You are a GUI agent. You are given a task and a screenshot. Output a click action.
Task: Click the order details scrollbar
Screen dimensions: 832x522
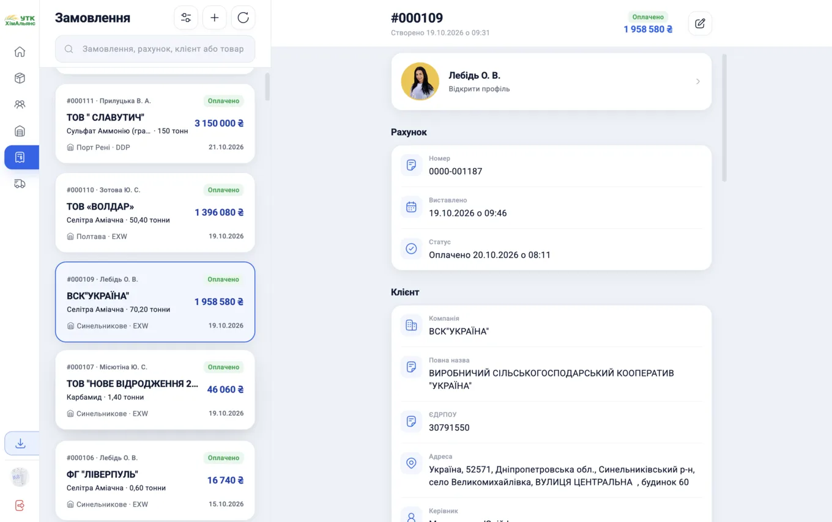pyautogui.click(x=725, y=118)
